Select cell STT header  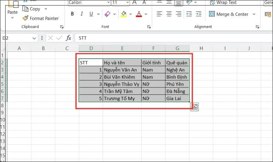click(91, 63)
